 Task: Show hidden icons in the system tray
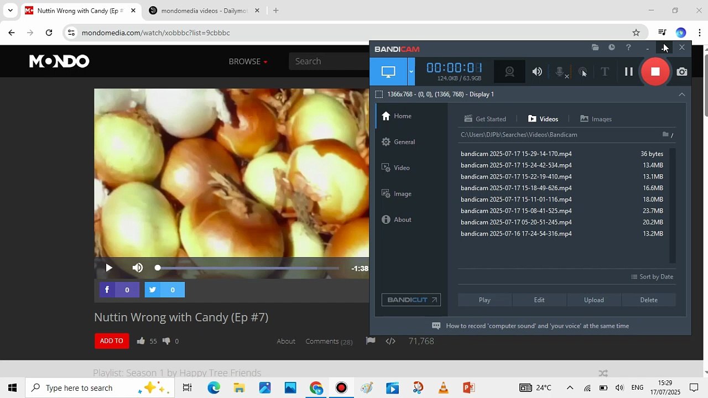pos(570,387)
